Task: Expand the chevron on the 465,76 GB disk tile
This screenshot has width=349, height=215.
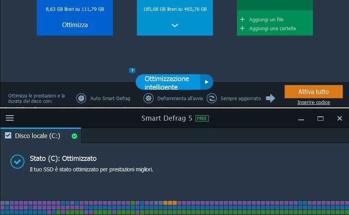Action: click(x=175, y=25)
